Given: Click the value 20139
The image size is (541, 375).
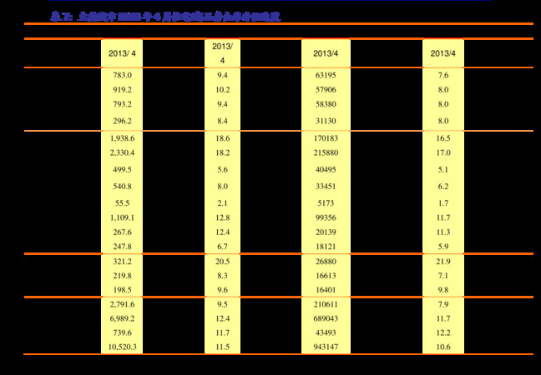Looking at the screenshot, I should pos(326,232).
